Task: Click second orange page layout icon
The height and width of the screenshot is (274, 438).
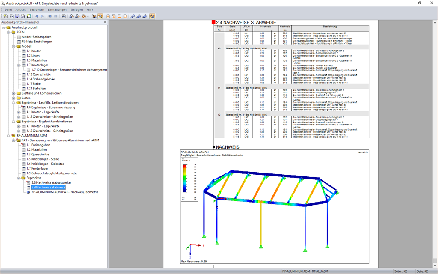Action: pyautogui.click(x=114, y=16)
